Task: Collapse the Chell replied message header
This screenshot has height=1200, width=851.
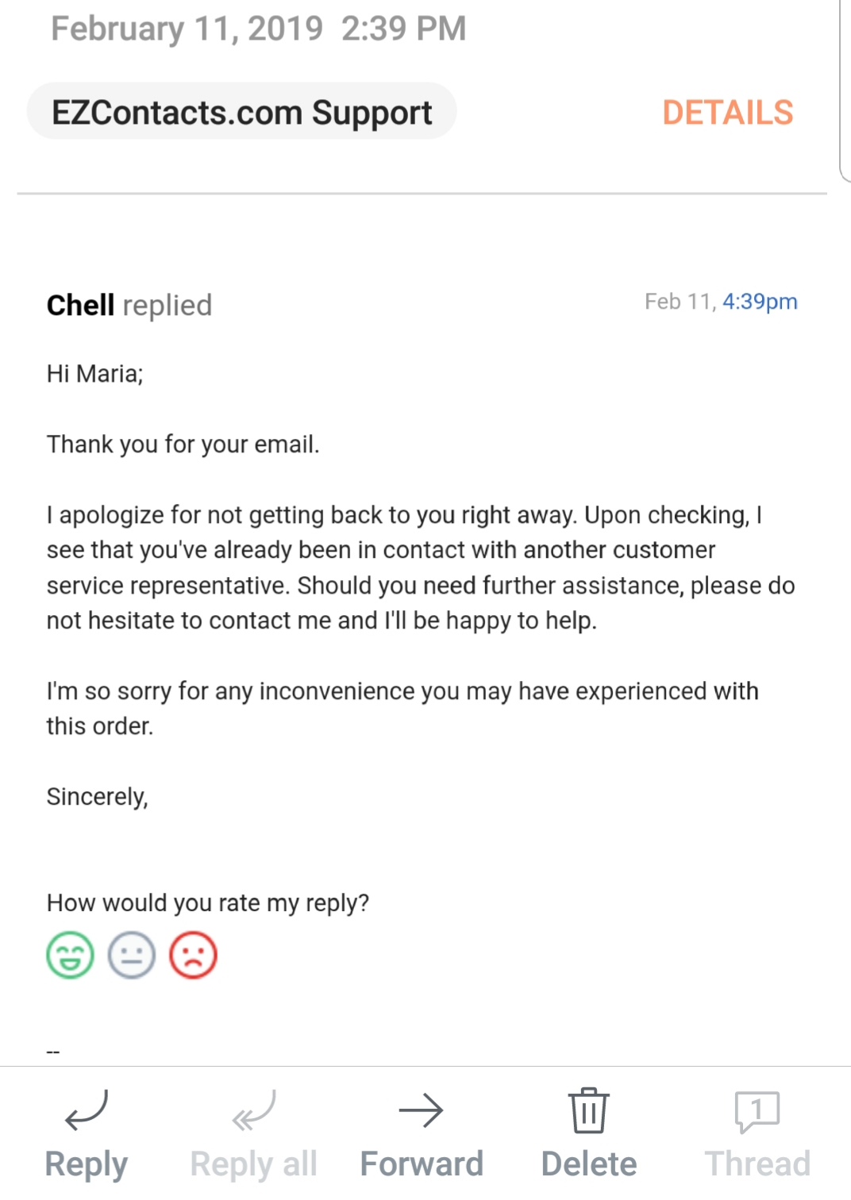Action: tap(129, 304)
